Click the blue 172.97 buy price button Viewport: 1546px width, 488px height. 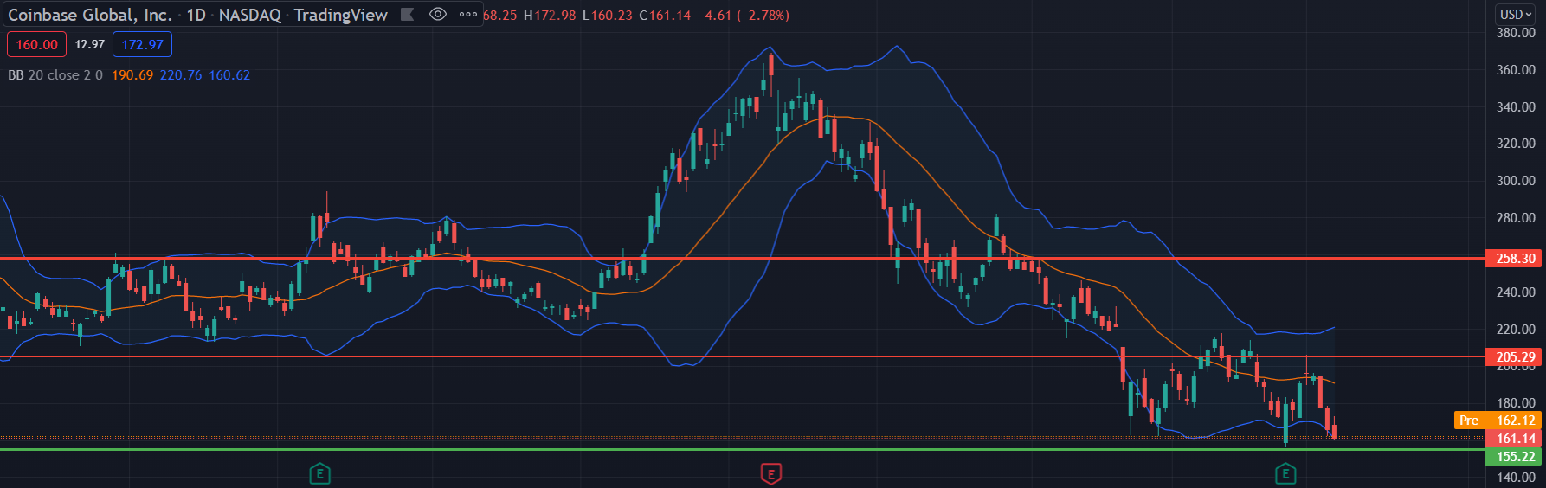click(x=142, y=44)
